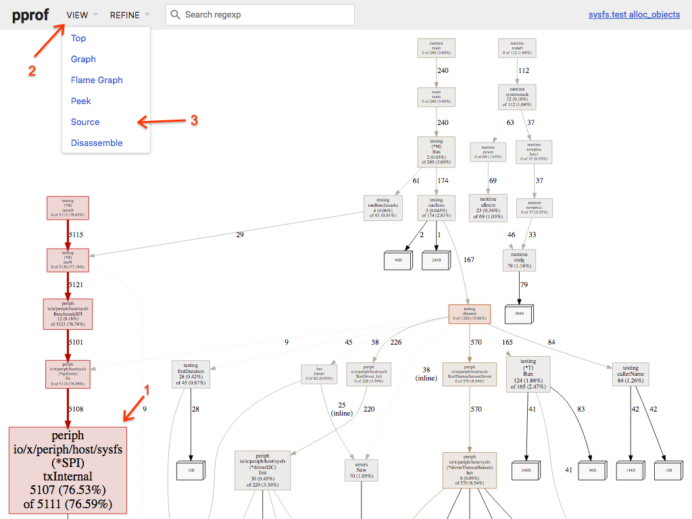Select the BenchmarkSPI graph node
This screenshot has height=519, width=692.
(68, 314)
